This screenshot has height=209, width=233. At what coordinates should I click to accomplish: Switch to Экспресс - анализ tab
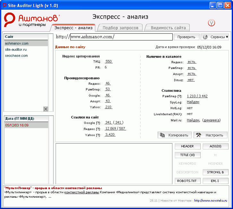[73, 28]
